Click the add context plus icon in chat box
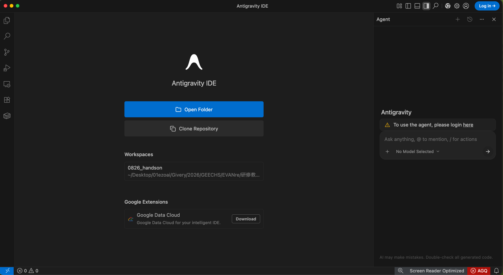503x275 pixels. click(387, 152)
